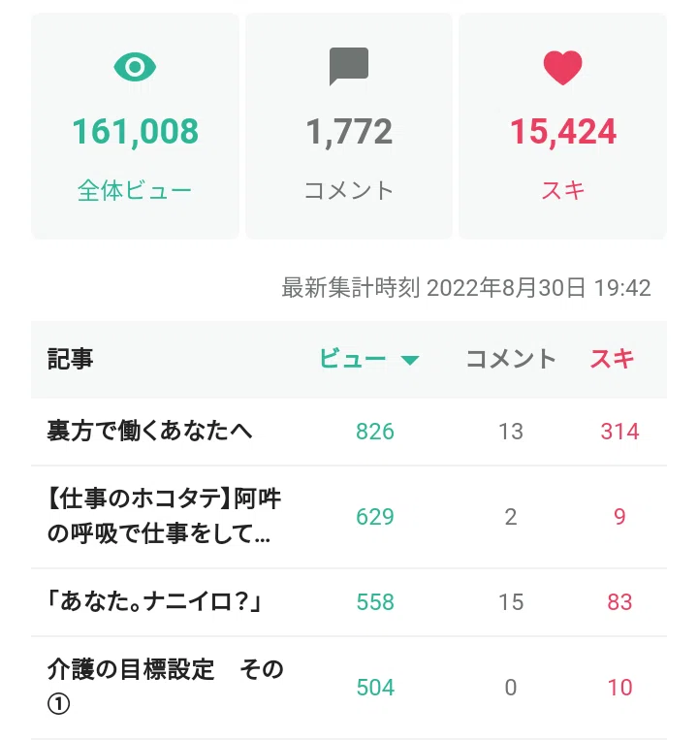This screenshot has width=698, height=740.
Task: Click total comments count 1,772
Action: point(349,131)
